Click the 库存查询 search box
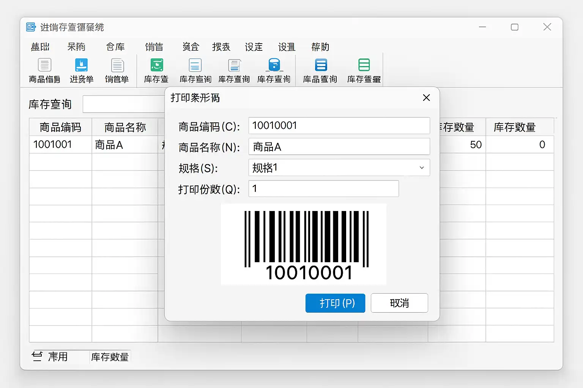Screen dimensions: 583x388 tap(123, 104)
